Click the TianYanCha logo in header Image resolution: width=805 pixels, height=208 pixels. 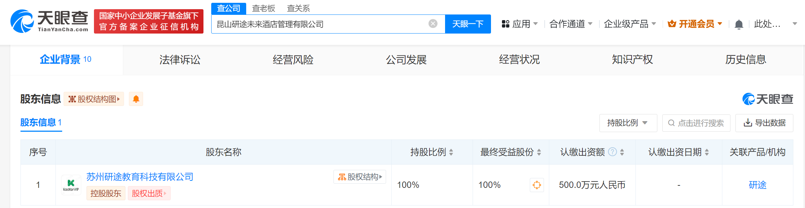49,21
